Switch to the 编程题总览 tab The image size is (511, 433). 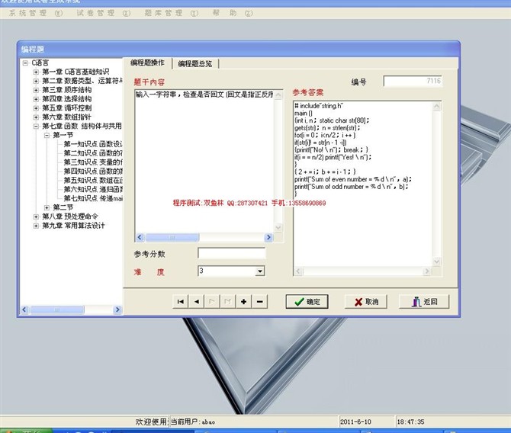(x=195, y=63)
